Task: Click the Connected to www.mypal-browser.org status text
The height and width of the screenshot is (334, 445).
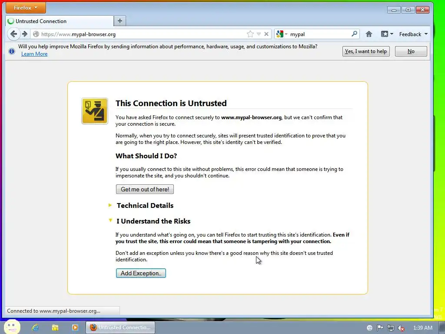Action: (53, 311)
